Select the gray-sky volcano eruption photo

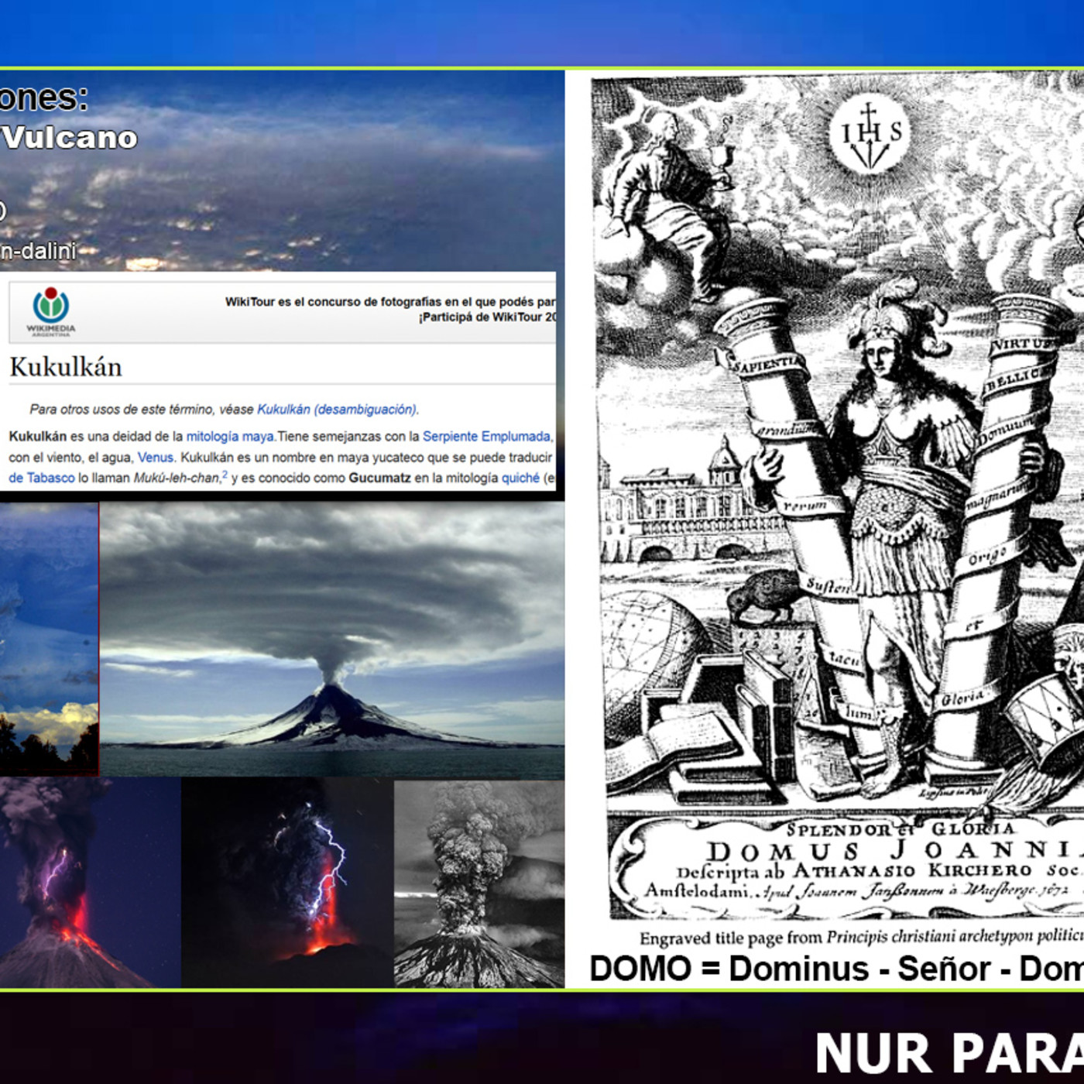332,640
